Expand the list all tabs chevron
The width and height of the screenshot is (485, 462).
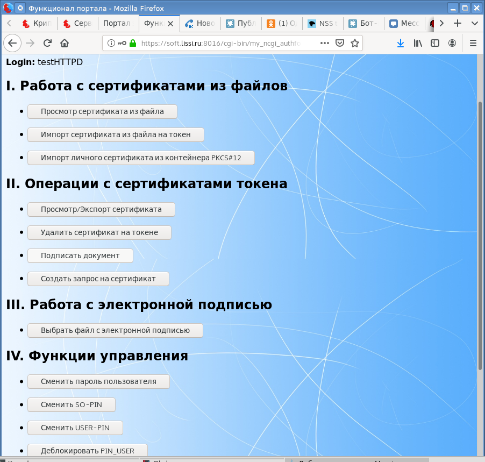475,24
